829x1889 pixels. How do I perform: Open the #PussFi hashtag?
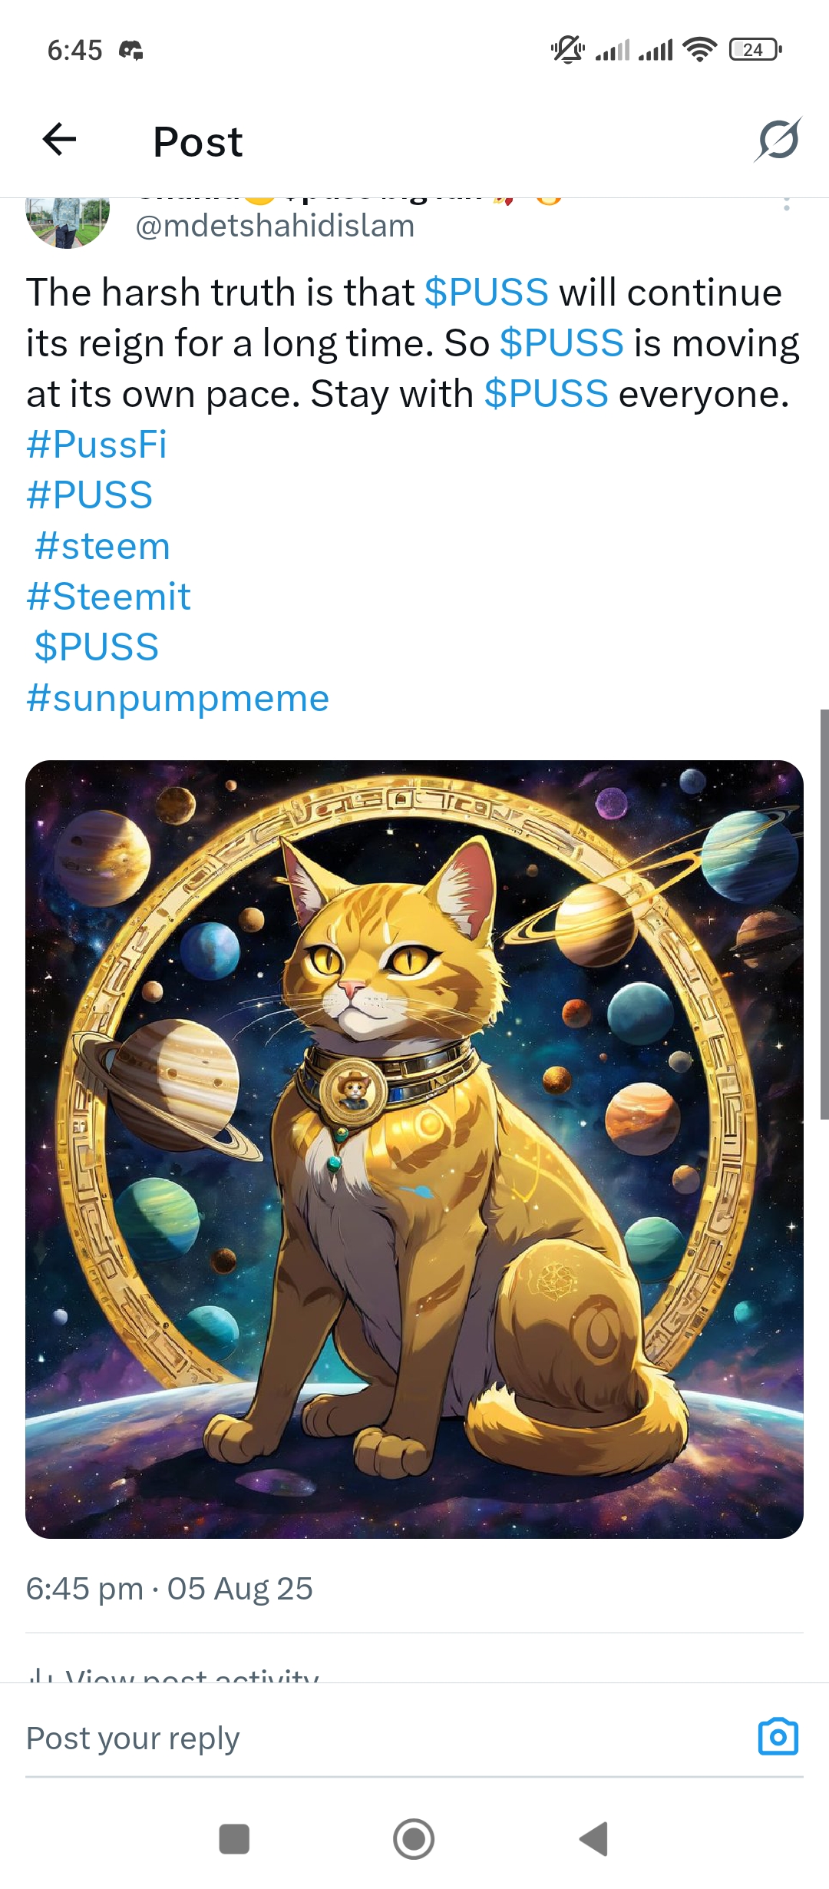click(x=97, y=445)
